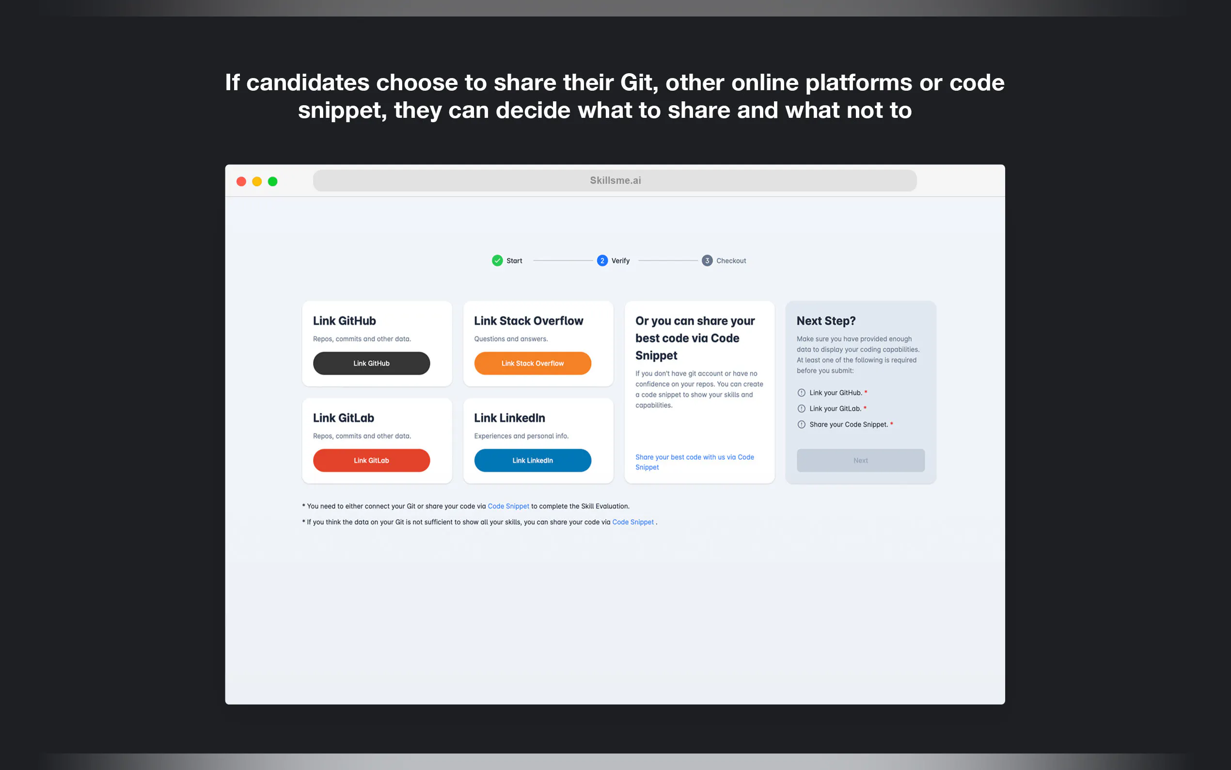The width and height of the screenshot is (1231, 770).
Task: Click the Skillsme.ai address bar
Action: tap(615, 181)
